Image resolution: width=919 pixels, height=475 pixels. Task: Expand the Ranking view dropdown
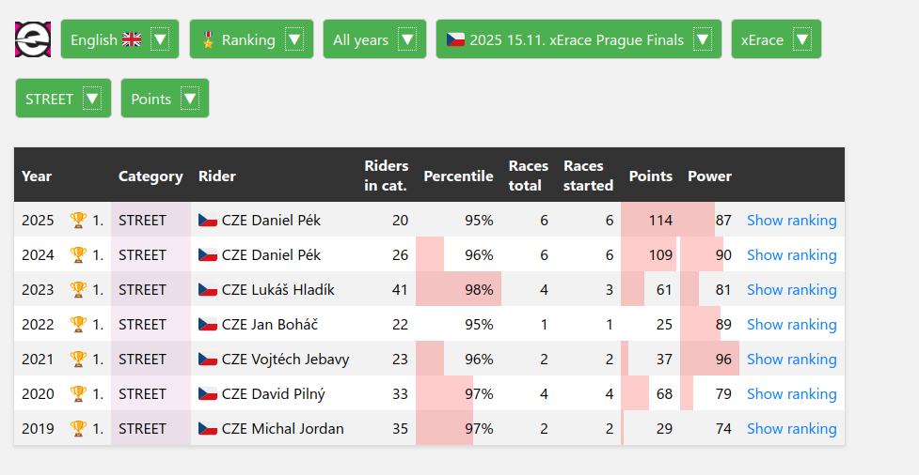point(251,39)
